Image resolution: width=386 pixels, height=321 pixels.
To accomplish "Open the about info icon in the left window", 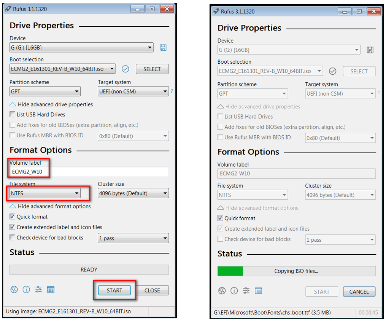I will tap(26, 289).
